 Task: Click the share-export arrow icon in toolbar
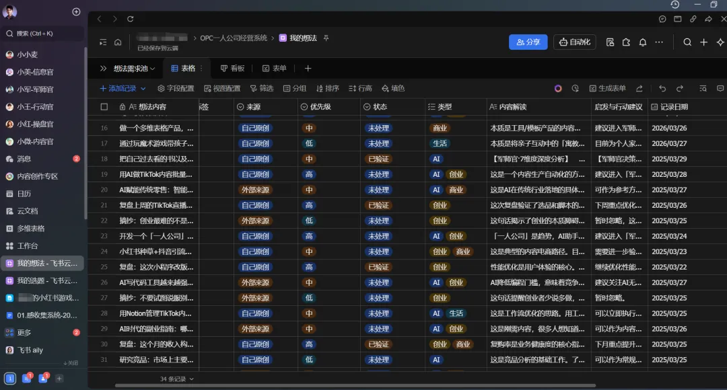pyautogui.click(x=639, y=89)
